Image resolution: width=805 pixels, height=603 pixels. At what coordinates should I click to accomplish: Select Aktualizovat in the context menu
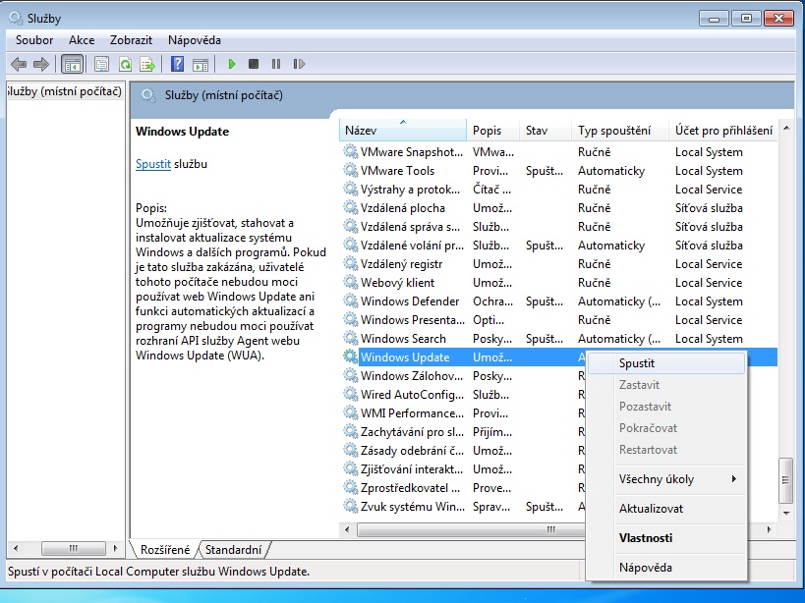(651, 509)
